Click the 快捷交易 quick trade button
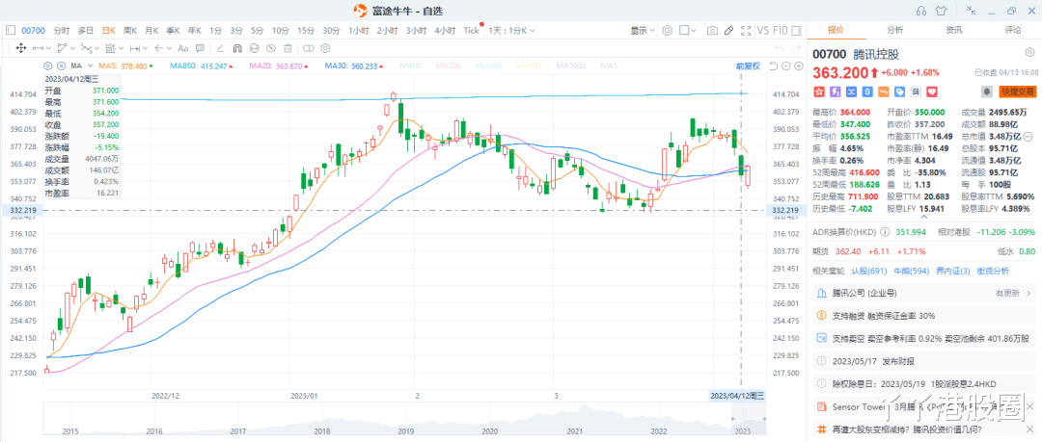Screen dimensions: 1042x442 [1018, 91]
